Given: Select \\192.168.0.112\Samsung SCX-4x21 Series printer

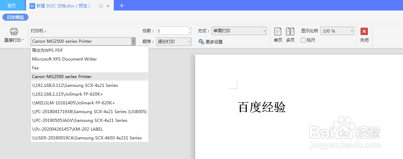Looking at the screenshot, I should point(90,85).
